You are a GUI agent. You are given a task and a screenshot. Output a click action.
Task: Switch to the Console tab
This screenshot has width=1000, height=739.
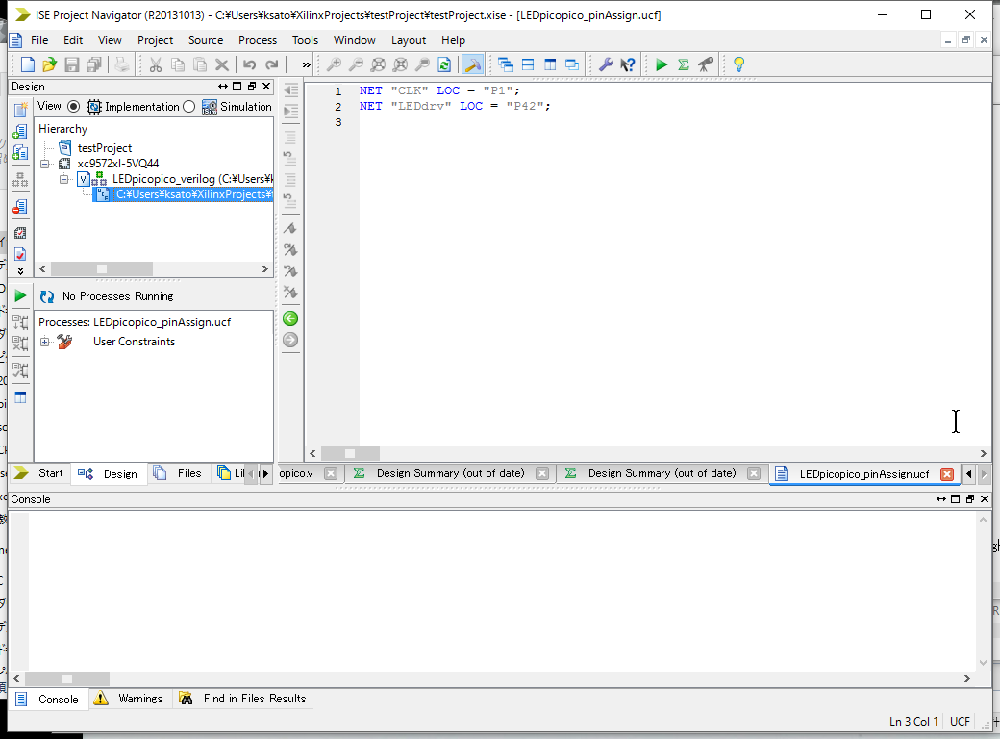pos(47,699)
